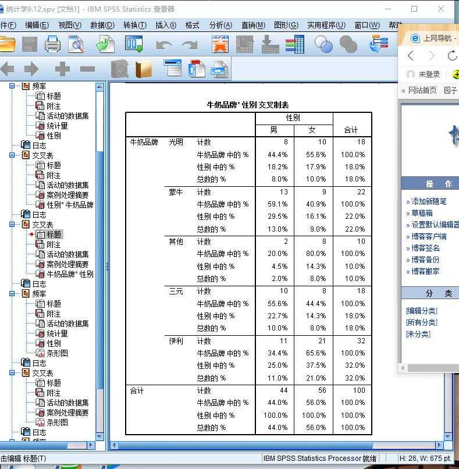Expand outline with plus icon

(x=62, y=69)
